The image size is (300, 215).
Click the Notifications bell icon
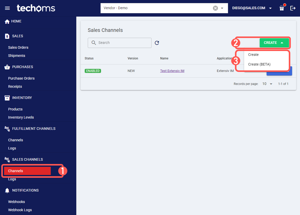tap(7, 191)
